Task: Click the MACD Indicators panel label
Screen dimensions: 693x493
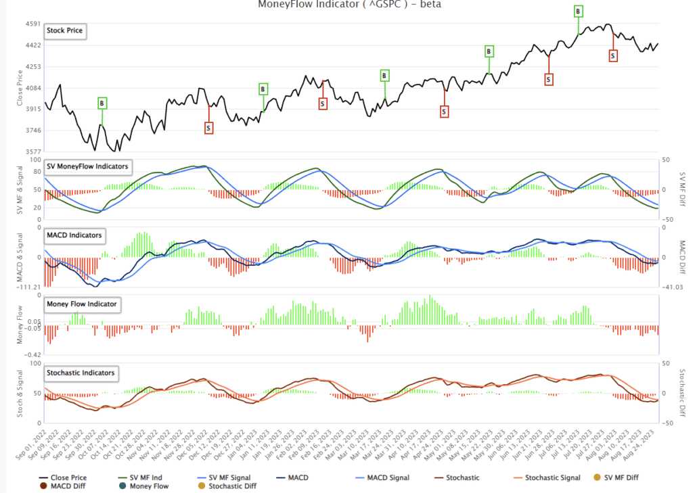Action: [x=74, y=235]
